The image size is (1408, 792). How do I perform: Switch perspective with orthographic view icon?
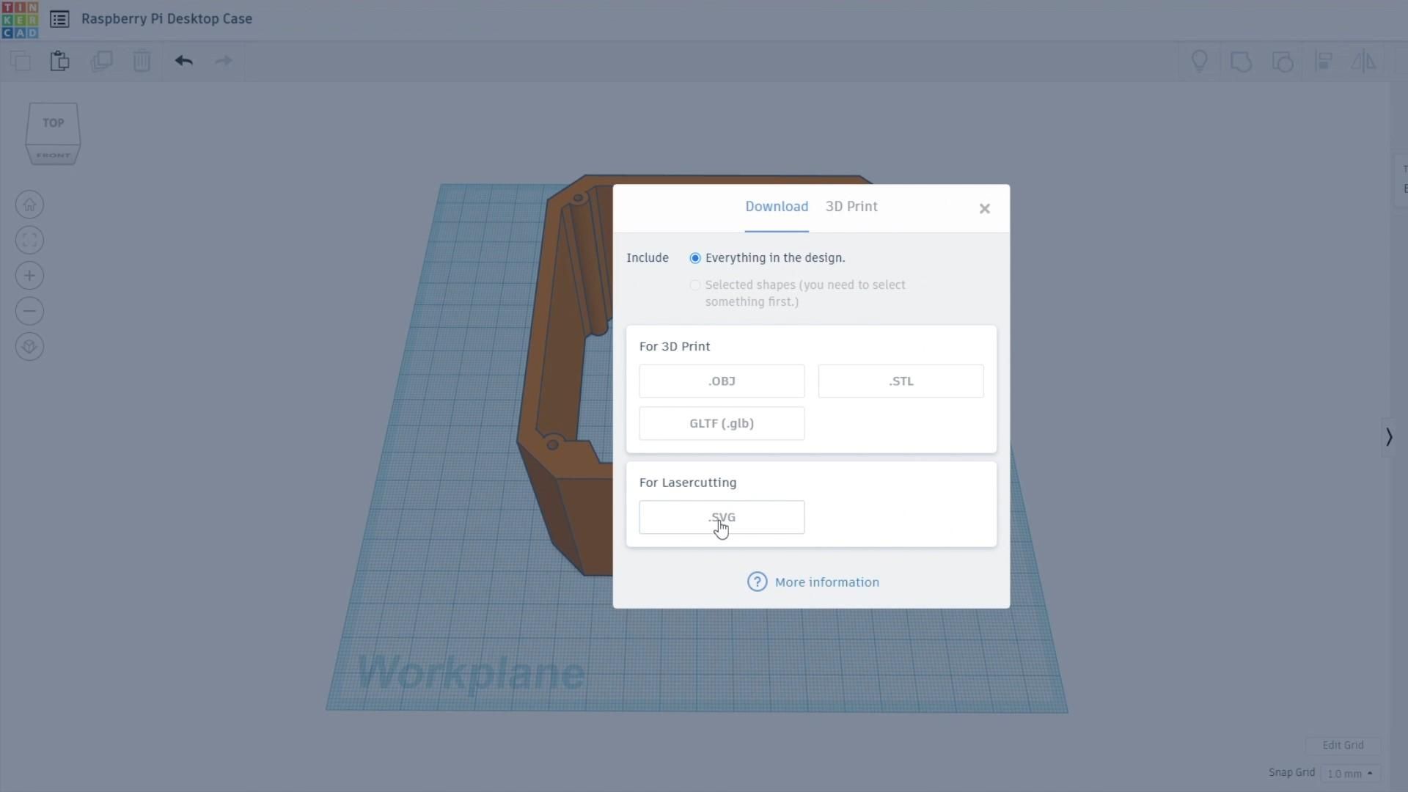click(29, 346)
